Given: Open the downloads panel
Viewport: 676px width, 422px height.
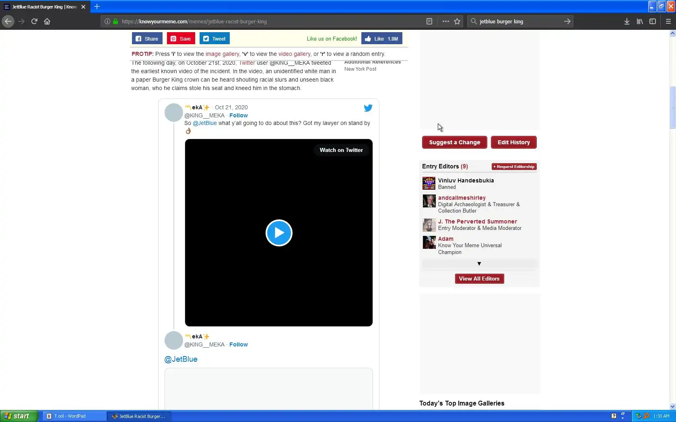Looking at the screenshot, I should (x=627, y=21).
